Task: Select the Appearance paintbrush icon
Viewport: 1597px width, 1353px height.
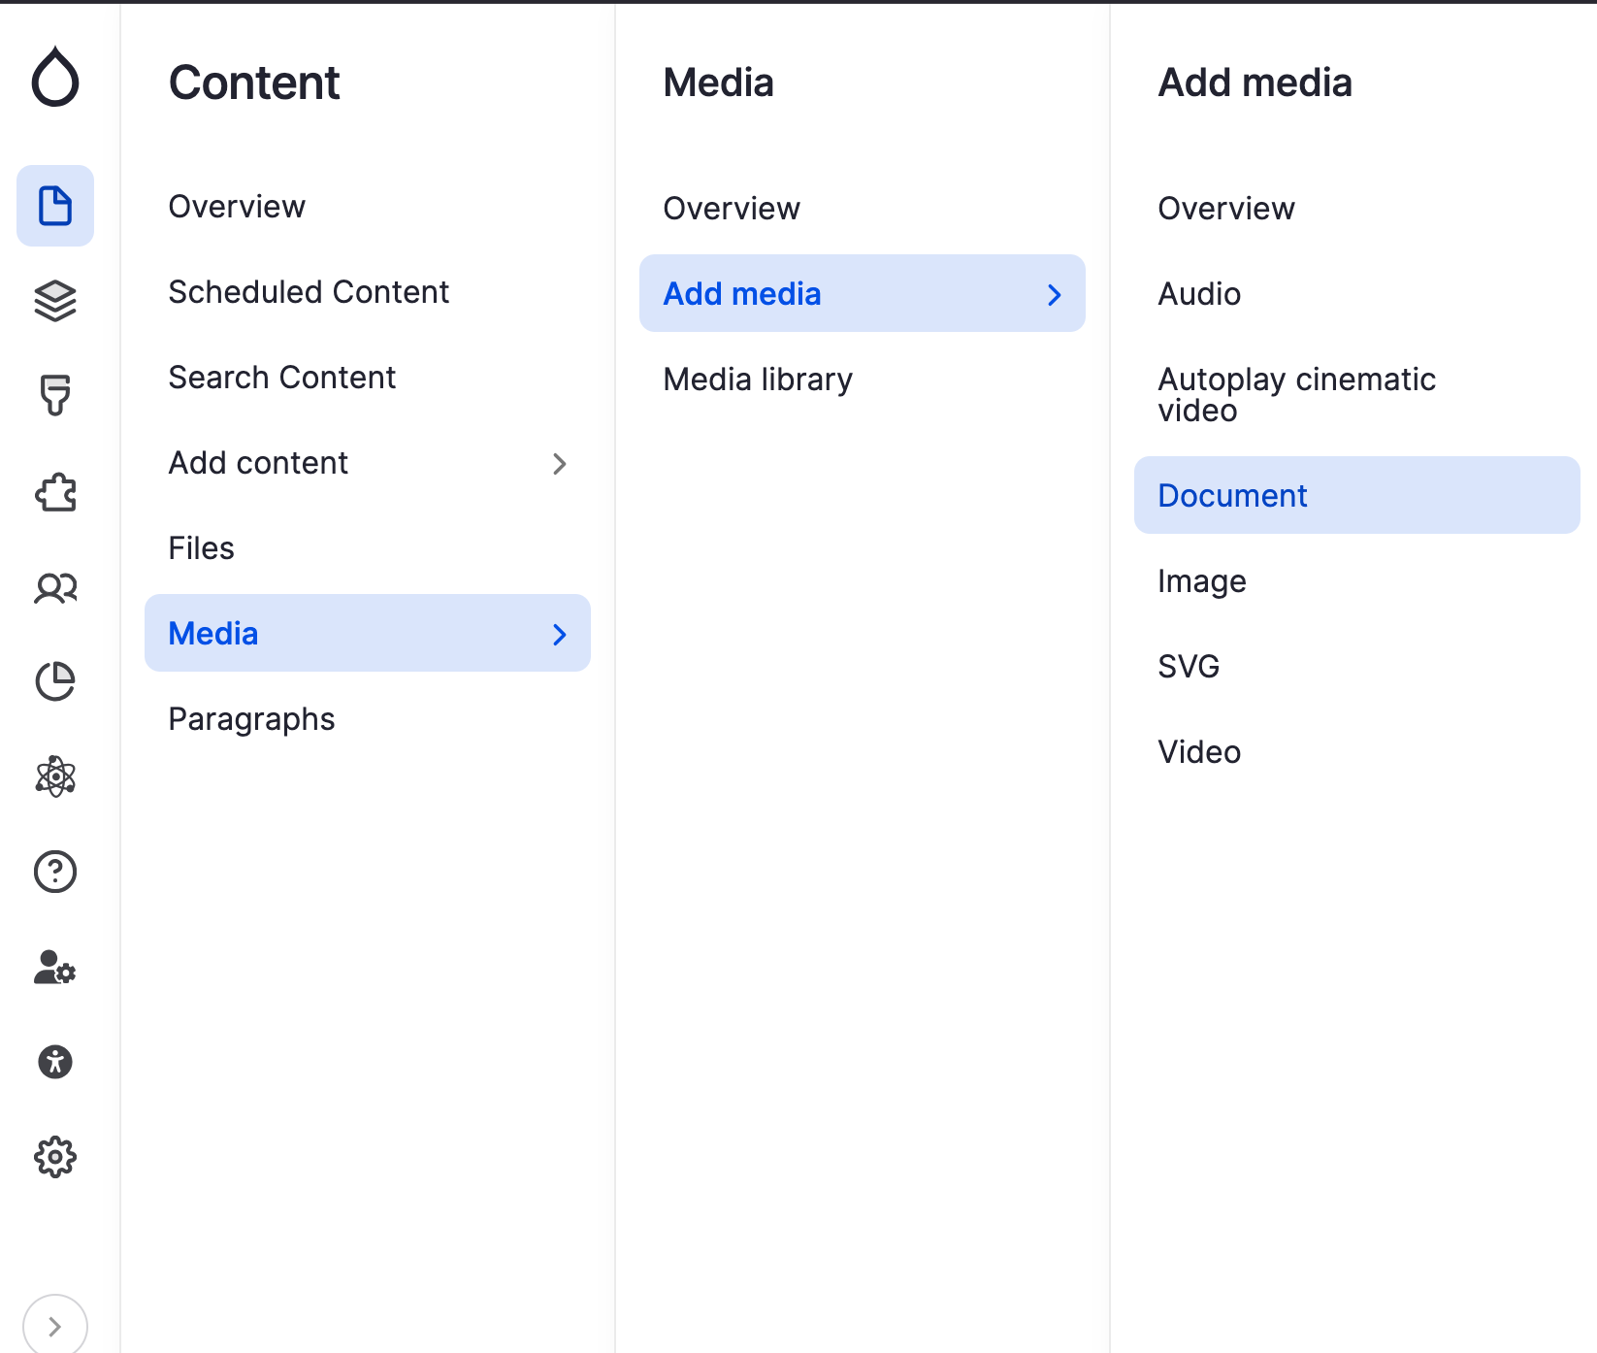Action: pyautogui.click(x=55, y=396)
